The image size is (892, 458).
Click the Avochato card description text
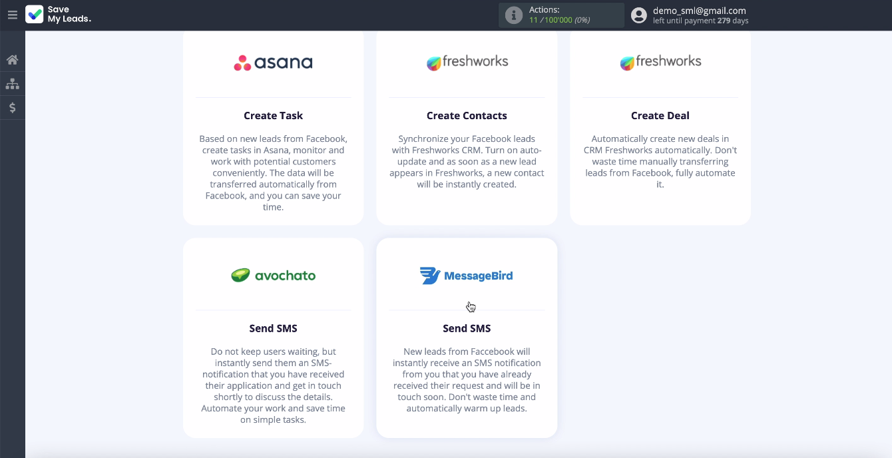click(273, 386)
